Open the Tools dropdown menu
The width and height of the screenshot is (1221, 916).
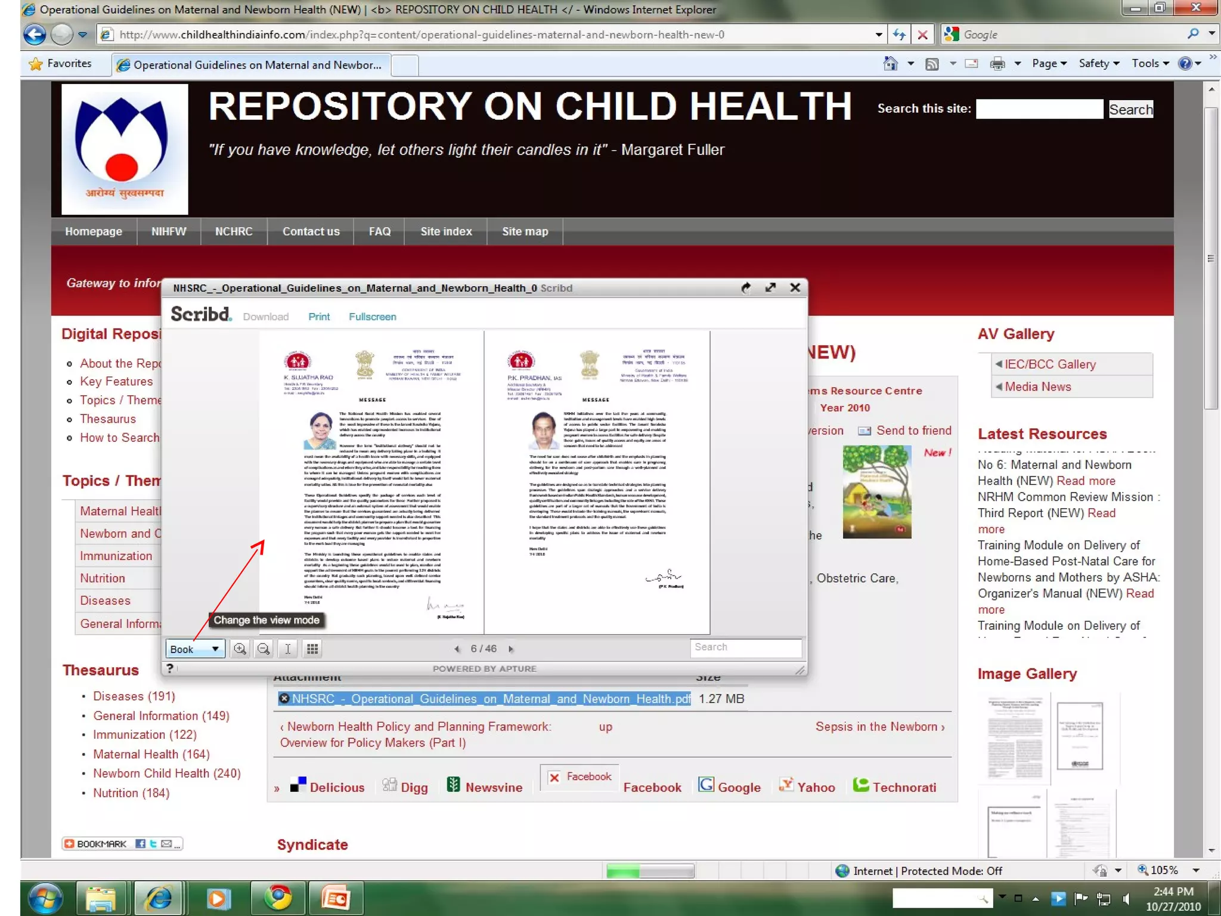click(x=1150, y=64)
